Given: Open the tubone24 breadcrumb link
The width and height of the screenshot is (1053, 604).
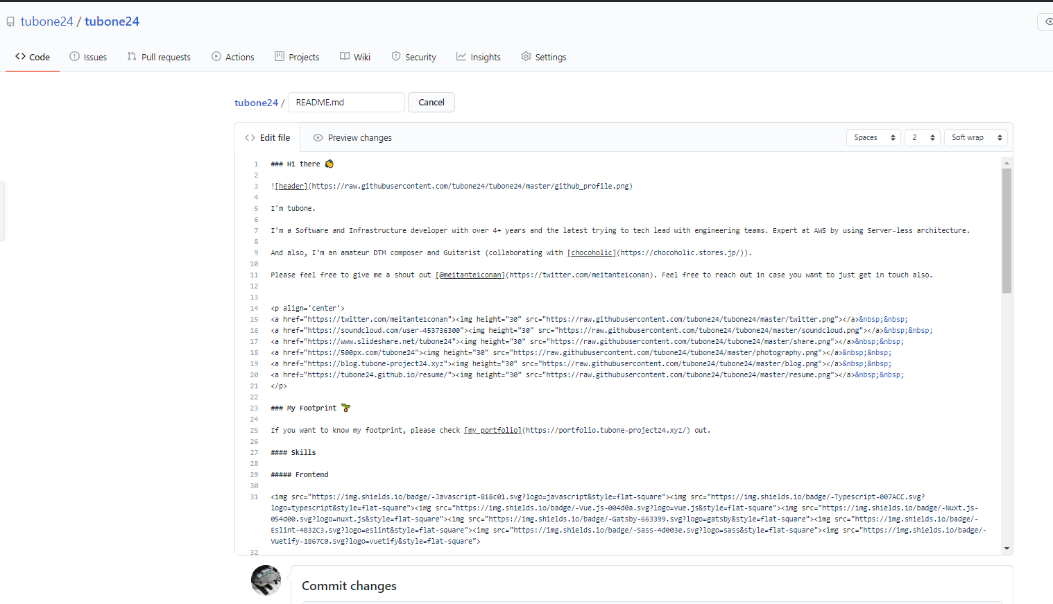Looking at the screenshot, I should click(256, 102).
